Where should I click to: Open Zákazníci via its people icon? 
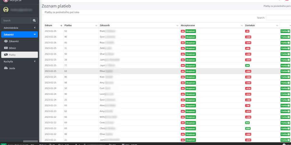coord(6,41)
